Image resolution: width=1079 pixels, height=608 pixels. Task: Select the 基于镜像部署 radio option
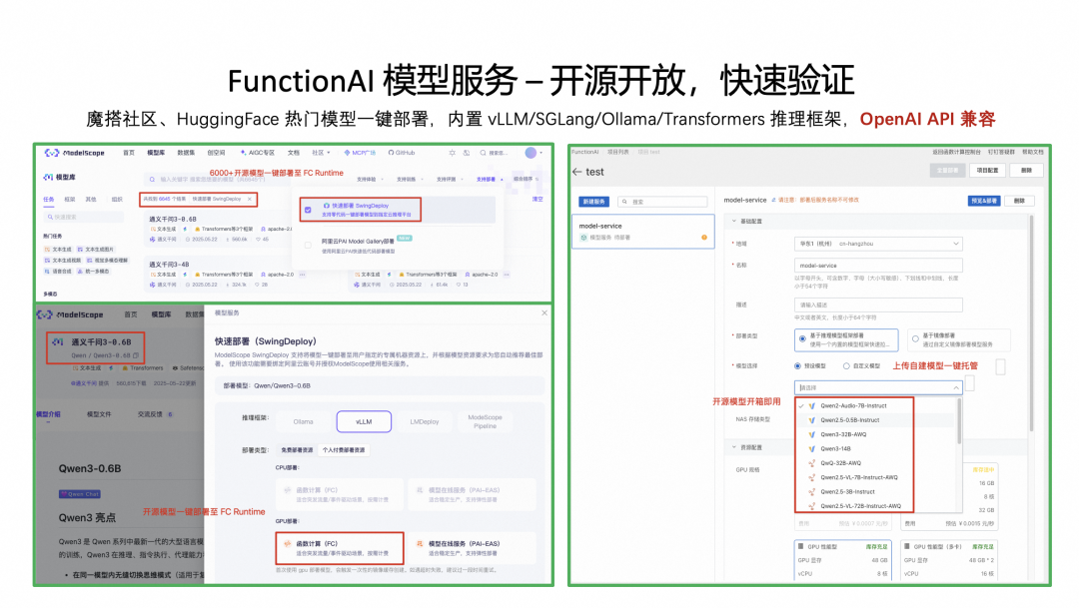click(915, 339)
